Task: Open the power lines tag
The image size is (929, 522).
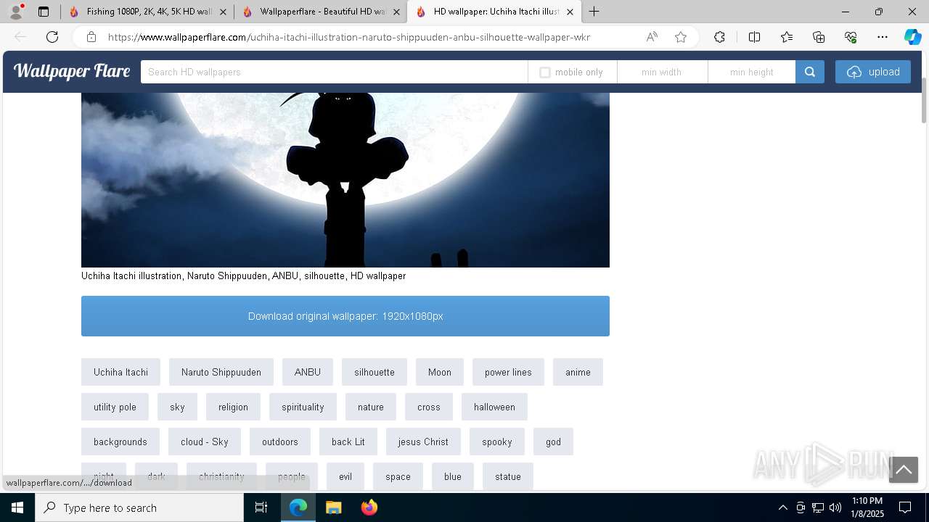Action: (x=508, y=372)
